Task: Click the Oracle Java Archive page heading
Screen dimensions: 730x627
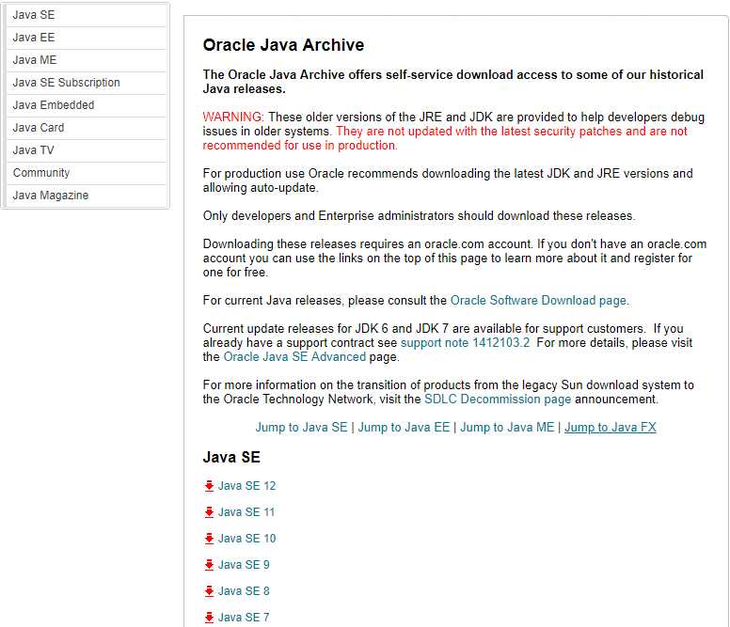Action: 283,45
